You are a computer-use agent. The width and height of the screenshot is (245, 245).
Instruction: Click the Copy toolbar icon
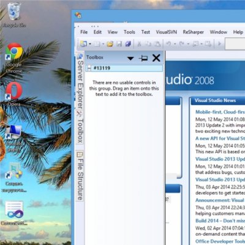148,44
